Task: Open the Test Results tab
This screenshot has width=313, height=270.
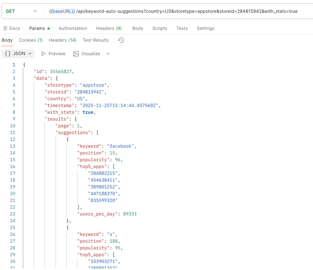Action: pyautogui.click(x=96, y=40)
